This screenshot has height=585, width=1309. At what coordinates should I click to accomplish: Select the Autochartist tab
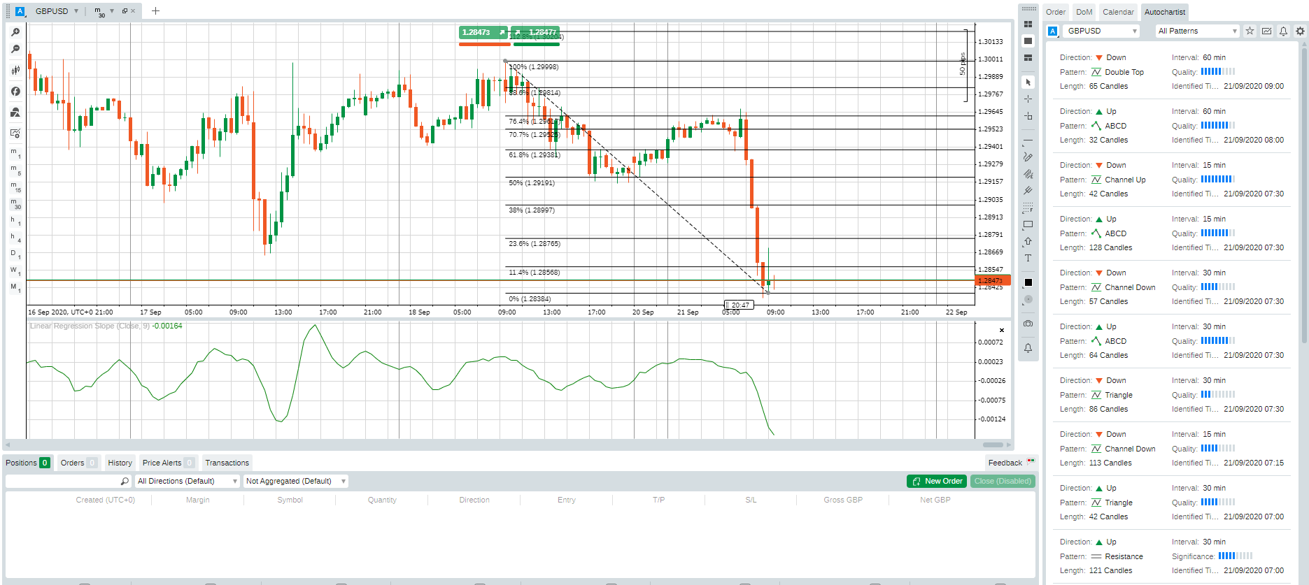(x=1165, y=12)
